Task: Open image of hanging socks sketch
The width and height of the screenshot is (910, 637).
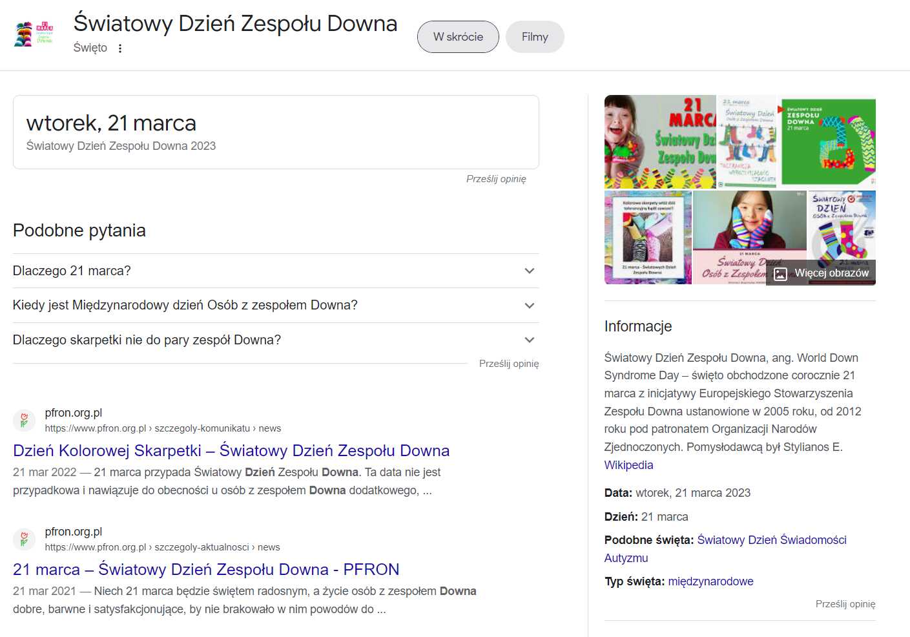Action: click(747, 142)
